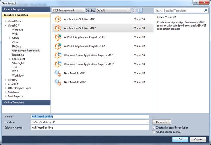Open the Online Templates section
The width and height of the screenshot is (211, 145).
pyautogui.click(x=26, y=102)
